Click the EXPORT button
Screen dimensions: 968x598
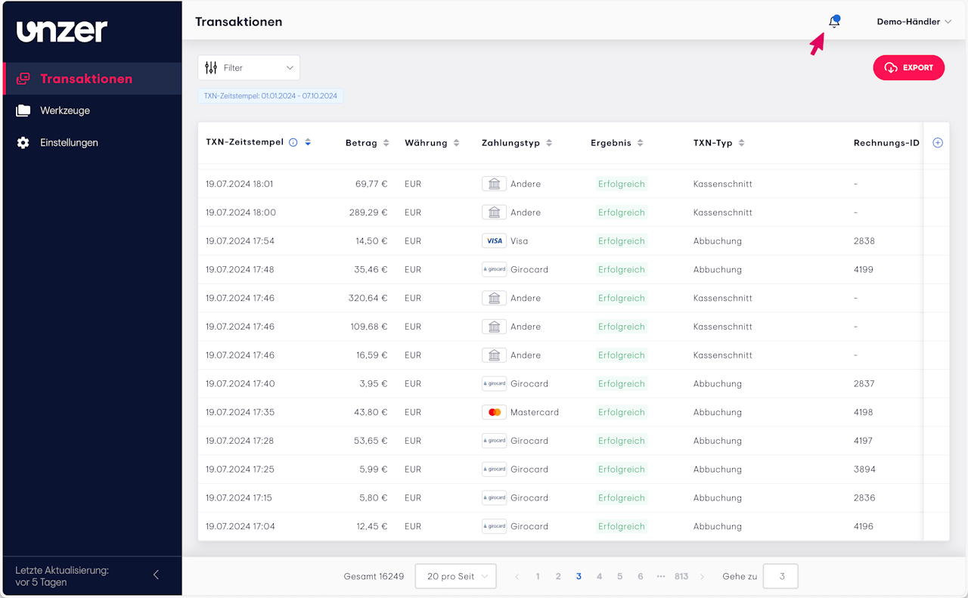pos(908,68)
